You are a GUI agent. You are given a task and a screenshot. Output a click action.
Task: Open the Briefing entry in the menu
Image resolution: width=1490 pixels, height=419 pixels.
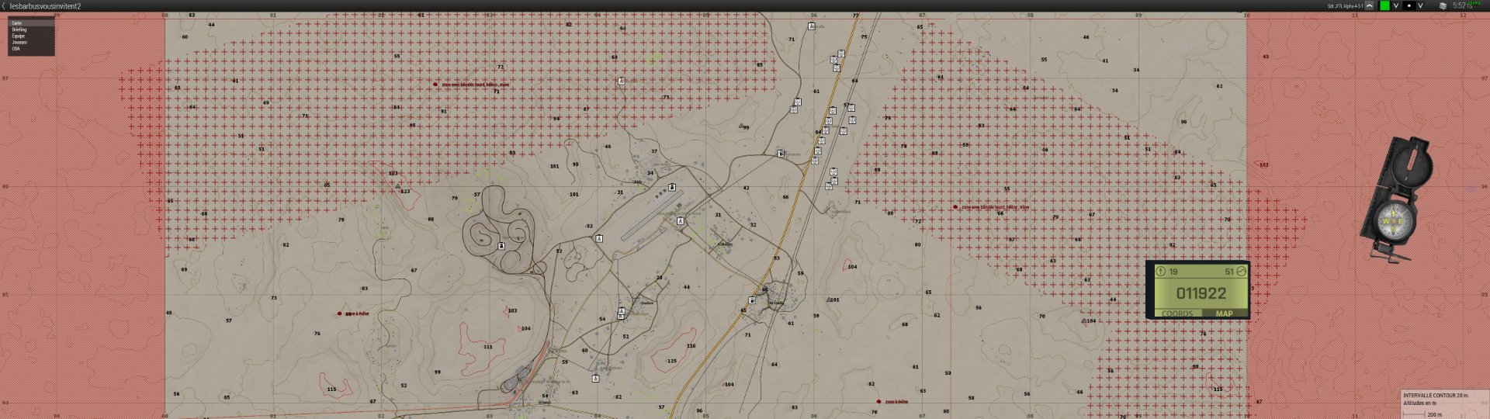pyautogui.click(x=19, y=29)
